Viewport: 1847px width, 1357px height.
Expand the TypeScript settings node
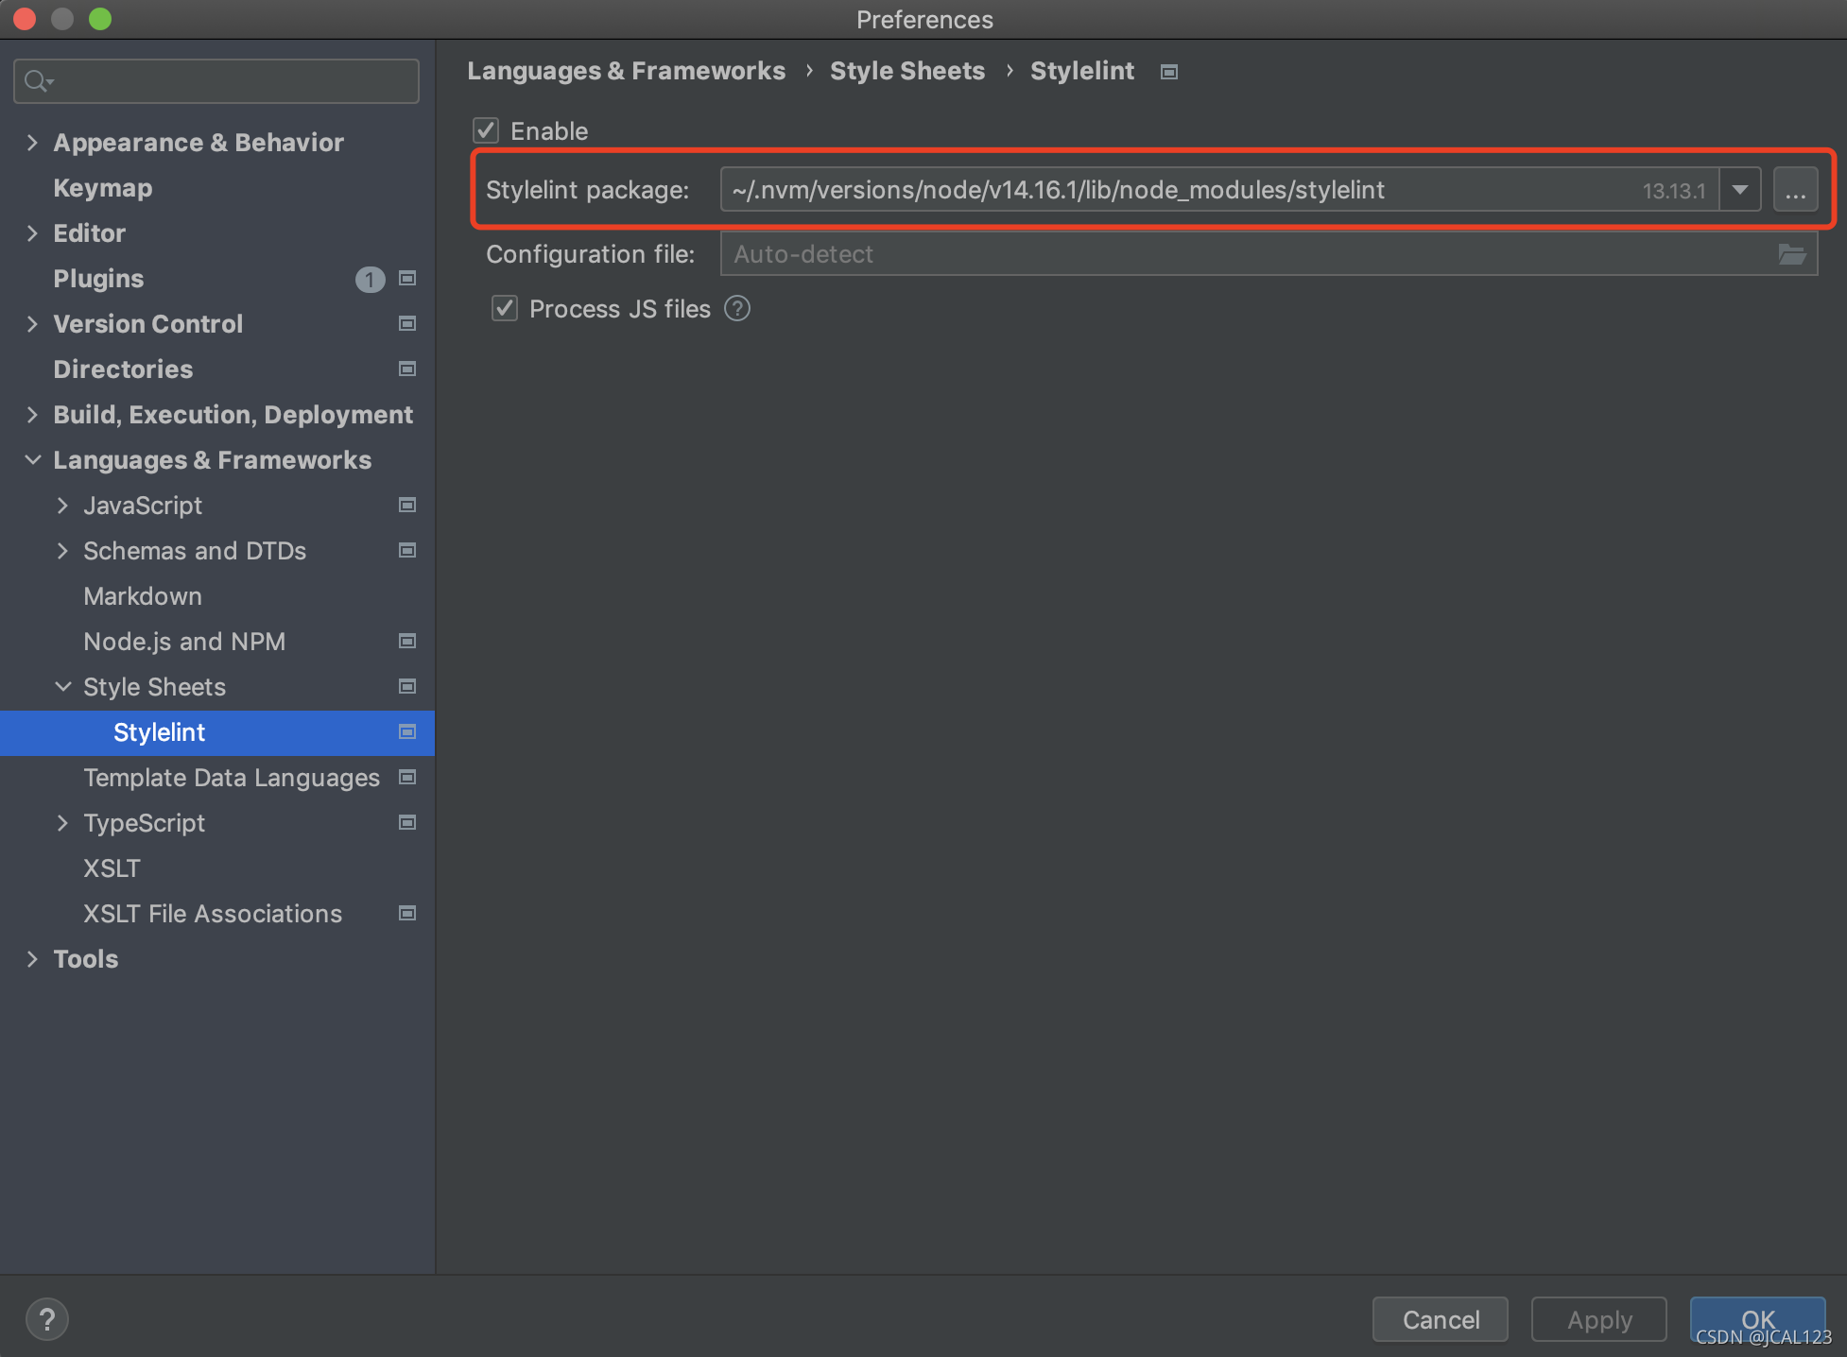click(62, 823)
